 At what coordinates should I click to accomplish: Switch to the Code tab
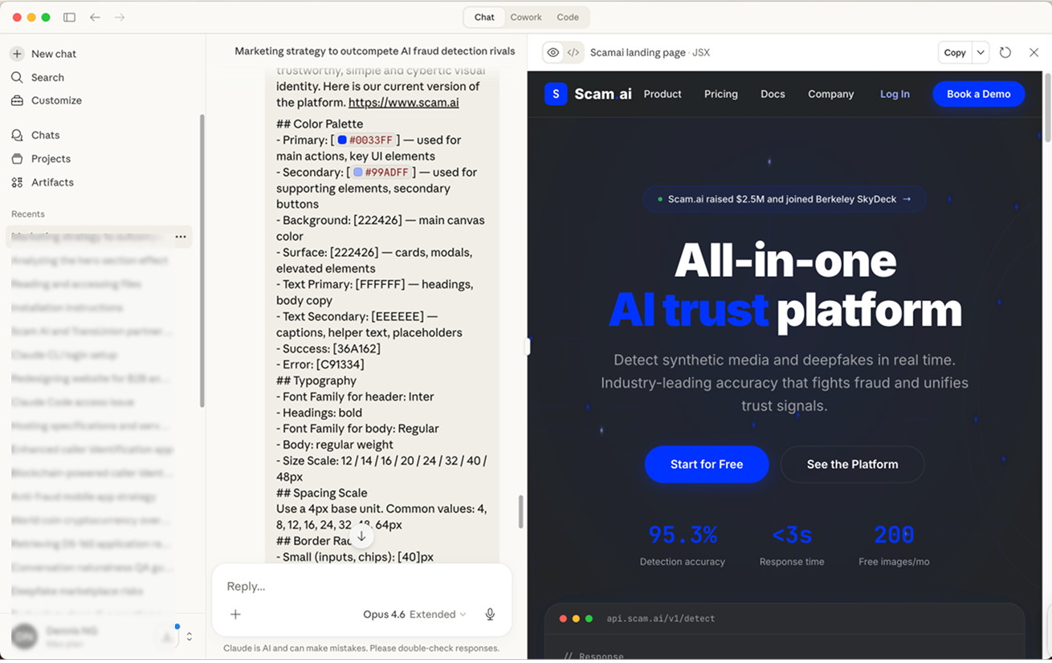tap(568, 17)
